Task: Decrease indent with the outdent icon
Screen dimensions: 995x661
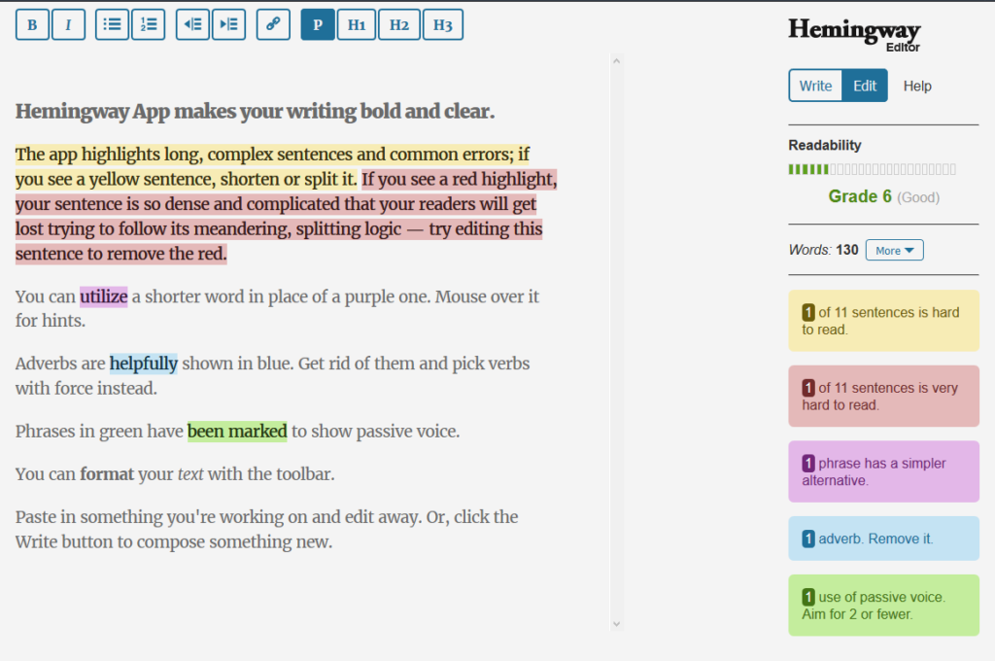Action: (x=193, y=24)
